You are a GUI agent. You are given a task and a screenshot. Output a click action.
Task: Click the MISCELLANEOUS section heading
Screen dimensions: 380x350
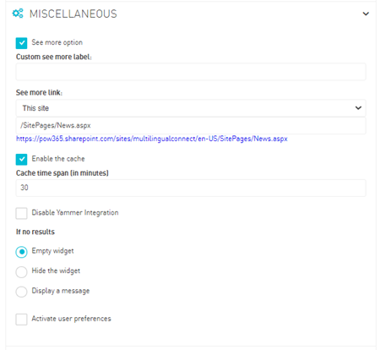pos(73,14)
